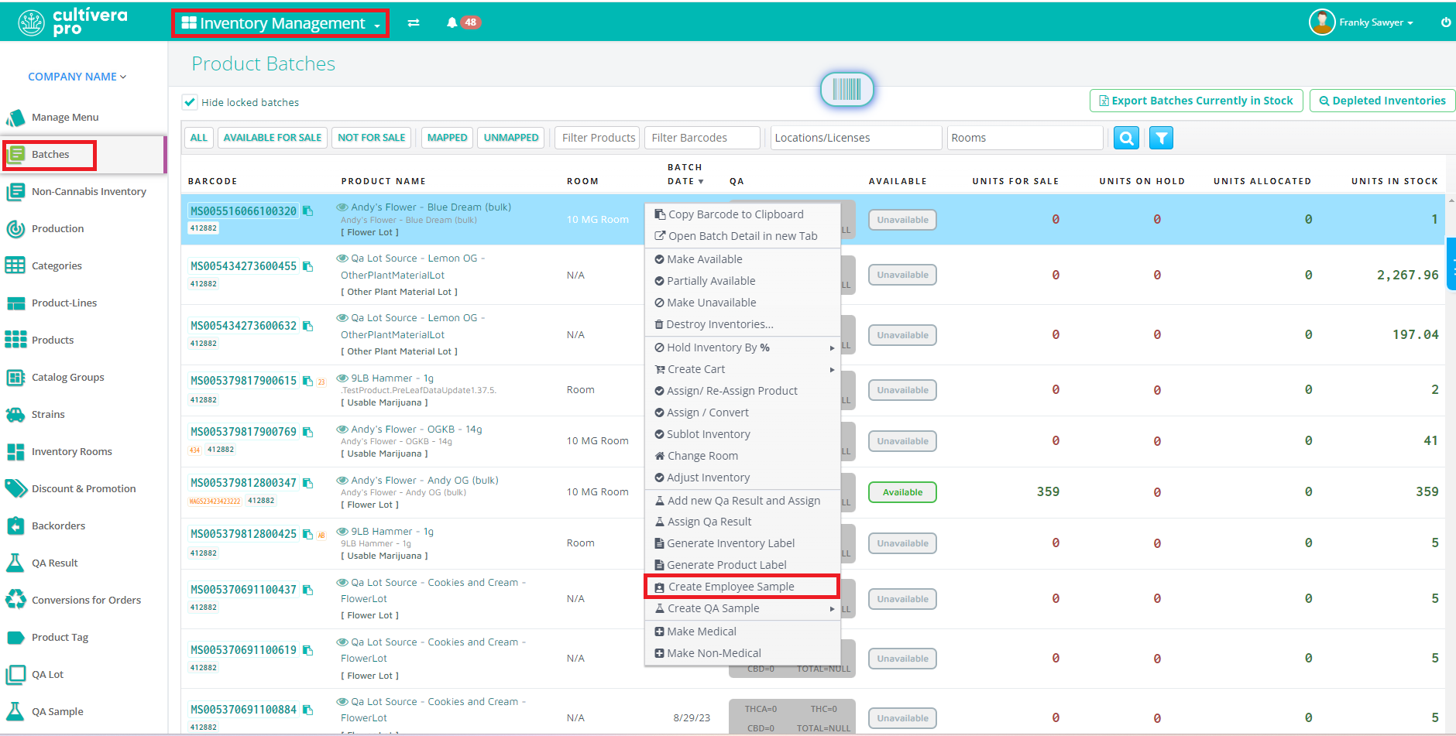1456x736 pixels.
Task: Choose Make Available in context menu
Action: tap(743, 259)
